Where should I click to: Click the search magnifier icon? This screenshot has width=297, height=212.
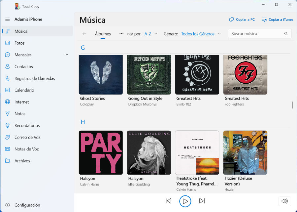coord(286,34)
